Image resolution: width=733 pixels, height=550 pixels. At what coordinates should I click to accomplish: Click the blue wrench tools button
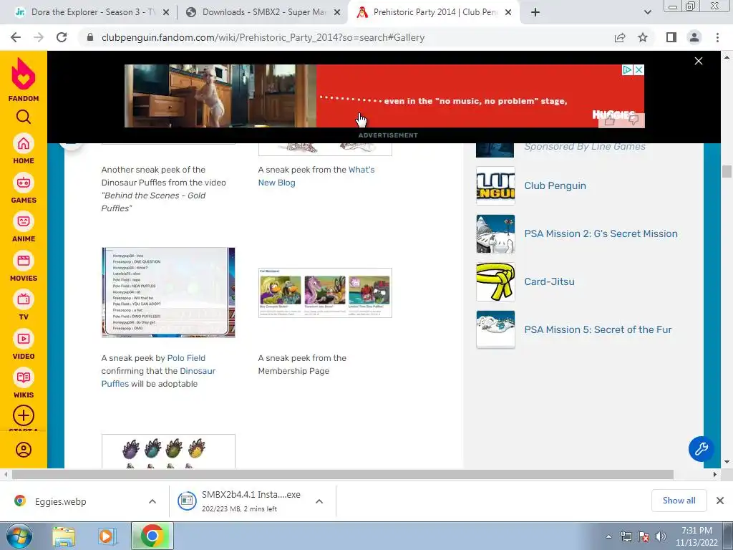click(x=701, y=449)
